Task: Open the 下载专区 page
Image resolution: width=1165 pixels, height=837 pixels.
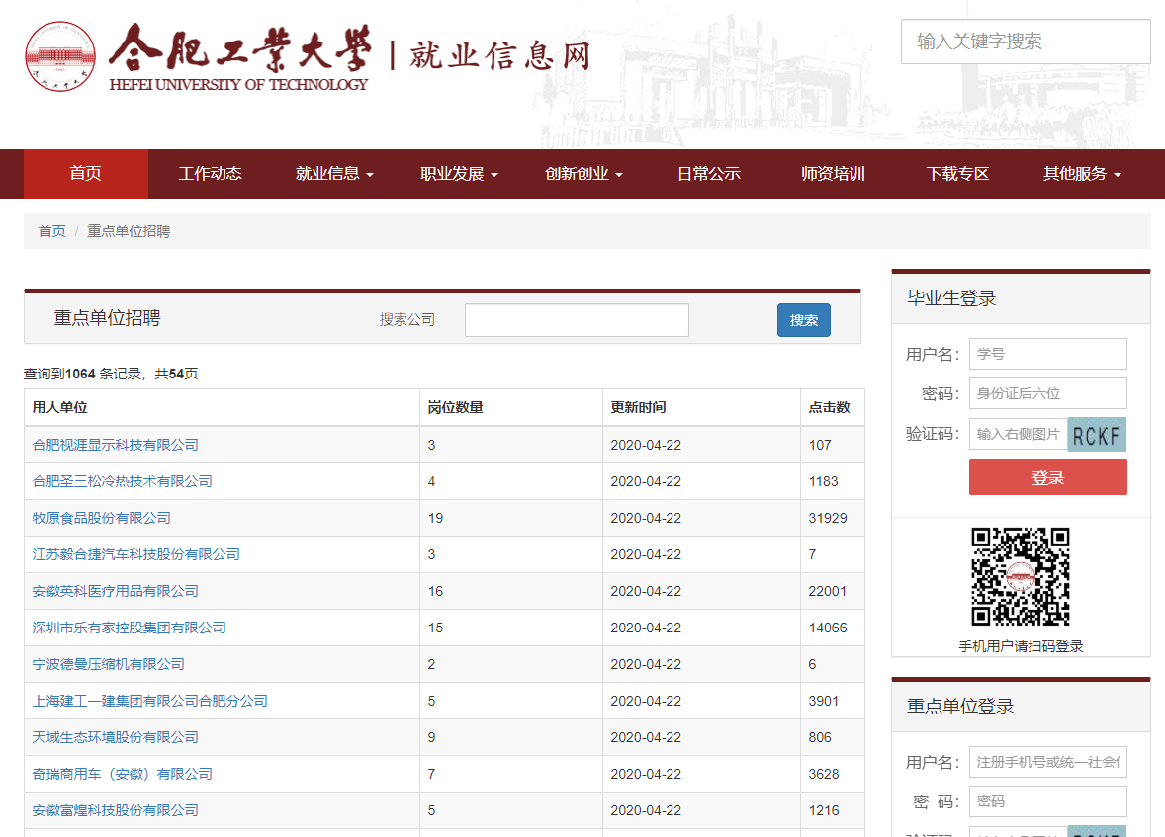Action: coord(956,173)
